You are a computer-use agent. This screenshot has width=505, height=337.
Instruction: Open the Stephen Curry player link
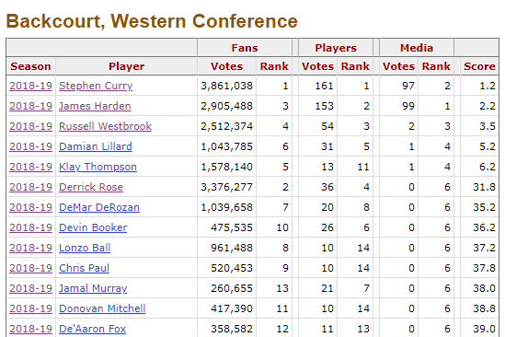96,86
